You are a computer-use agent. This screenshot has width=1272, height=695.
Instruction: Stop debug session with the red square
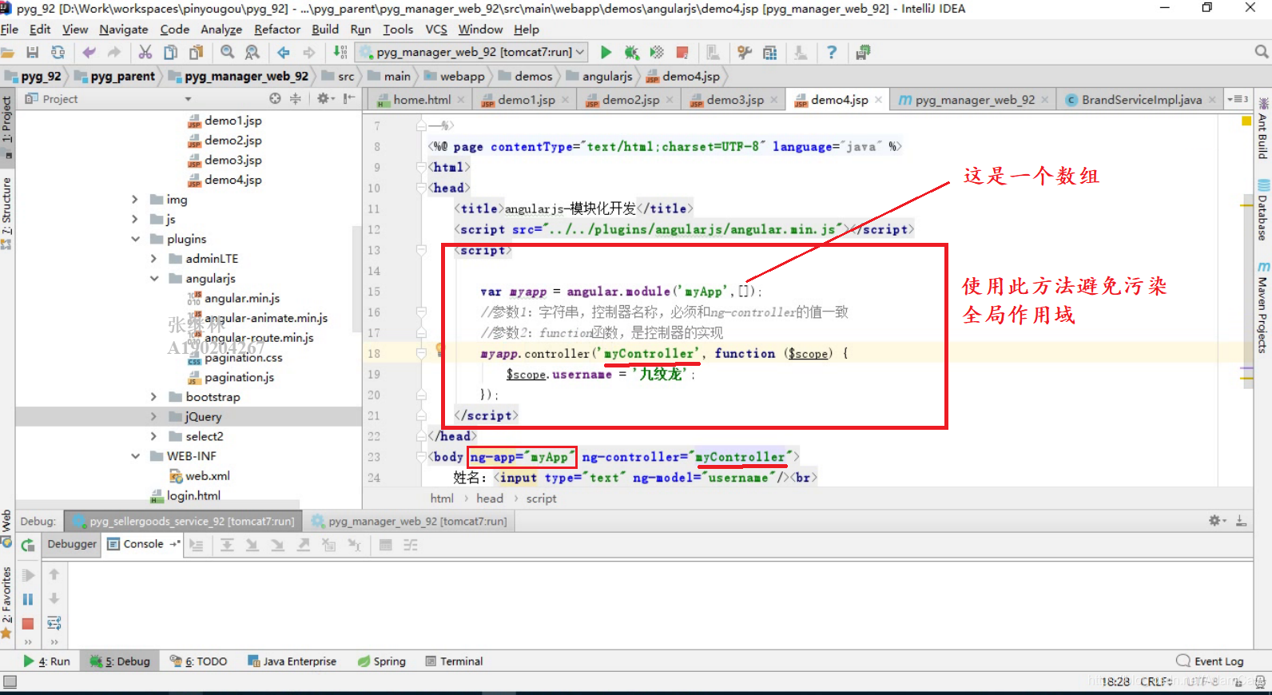(x=28, y=623)
